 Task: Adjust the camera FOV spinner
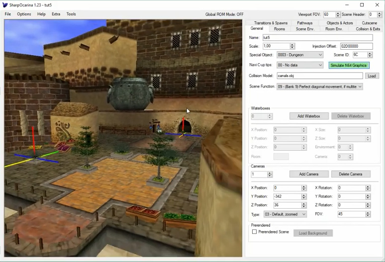368,214
